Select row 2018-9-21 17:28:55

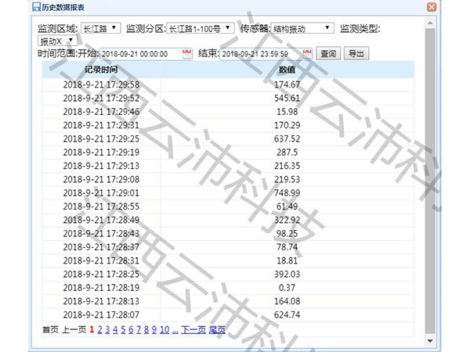point(228,207)
